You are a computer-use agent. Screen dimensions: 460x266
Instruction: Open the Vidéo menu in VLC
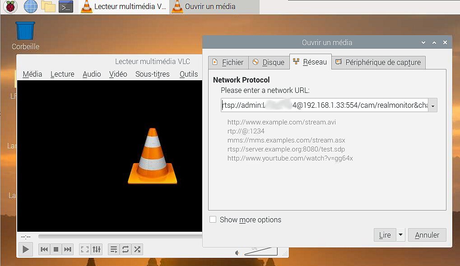point(118,74)
